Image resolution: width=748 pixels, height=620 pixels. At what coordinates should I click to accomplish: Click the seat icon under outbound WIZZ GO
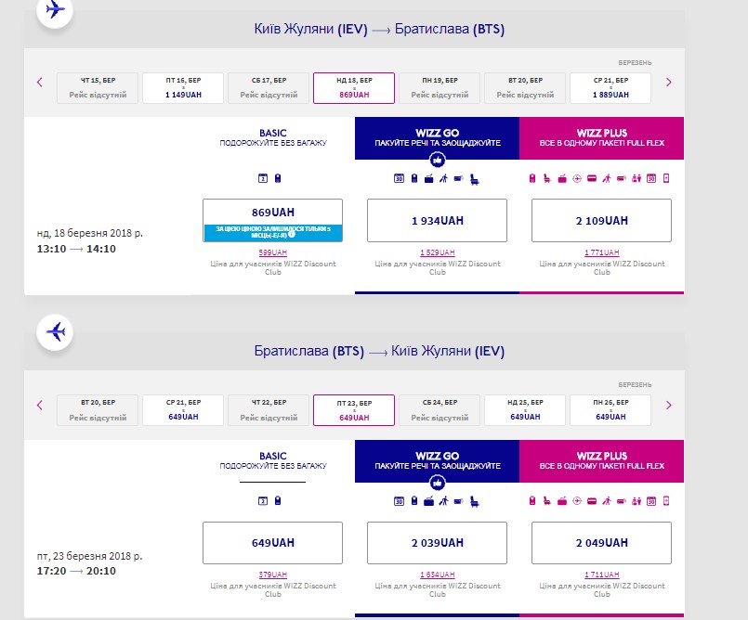point(474,178)
